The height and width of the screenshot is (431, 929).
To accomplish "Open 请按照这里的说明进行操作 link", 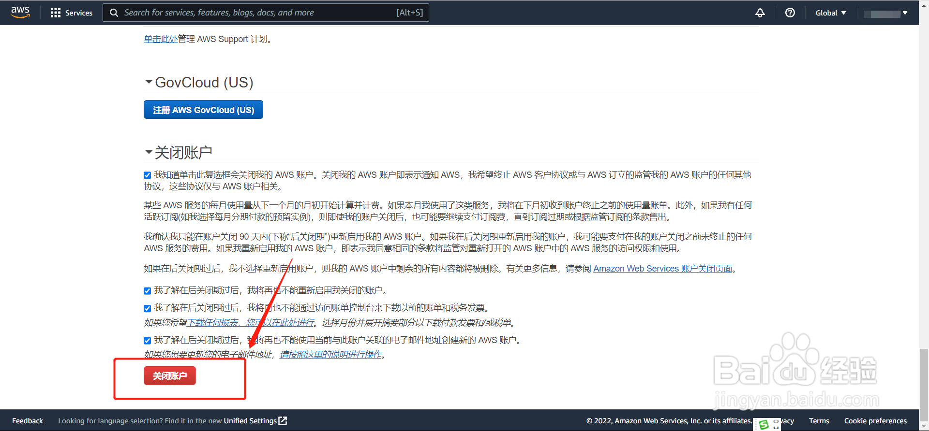I will click(x=331, y=354).
